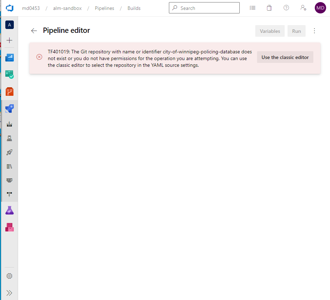Open the Library icon under Pipelines
330x300 pixels.
pyautogui.click(x=9, y=166)
